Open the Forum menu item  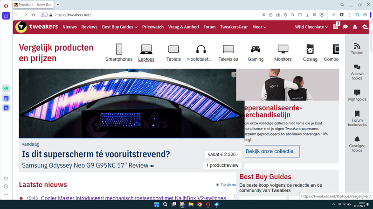pyautogui.click(x=209, y=27)
